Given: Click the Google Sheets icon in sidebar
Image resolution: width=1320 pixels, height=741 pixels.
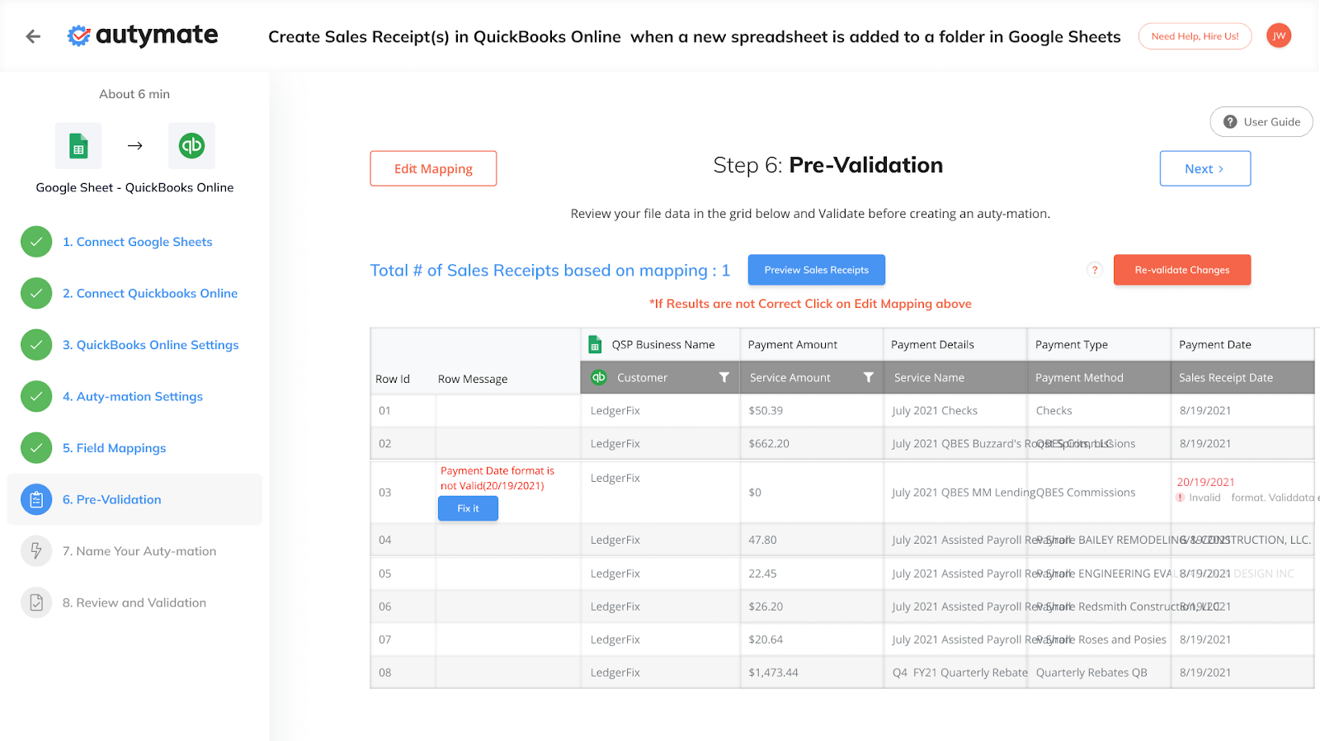Looking at the screenshot, I should tap(78, 146).
